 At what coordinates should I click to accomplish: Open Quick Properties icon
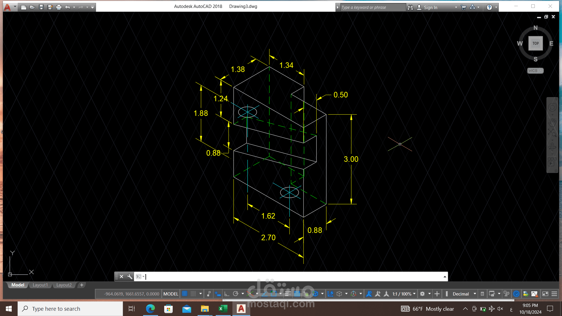482,294
